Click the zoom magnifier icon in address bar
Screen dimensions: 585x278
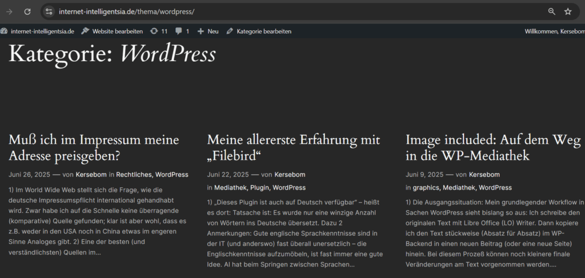tap(551, 11)
